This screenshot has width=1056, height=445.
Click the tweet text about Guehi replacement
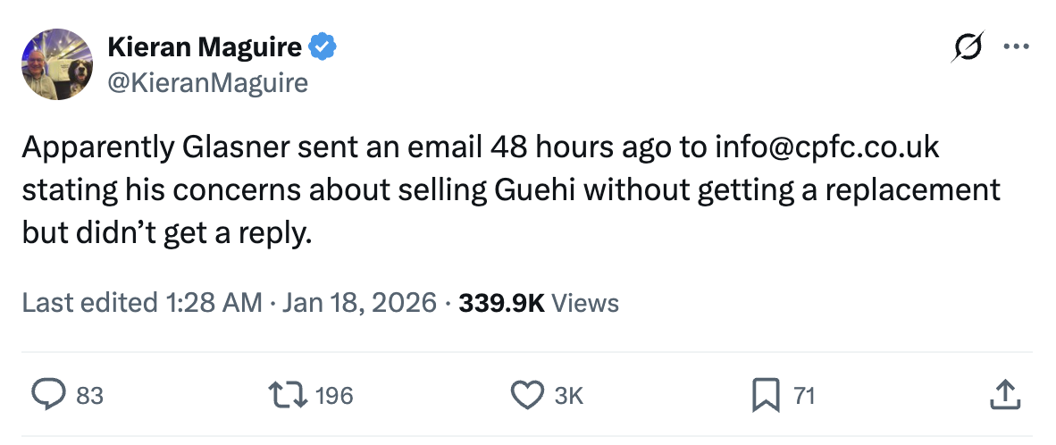click(509, 189)
